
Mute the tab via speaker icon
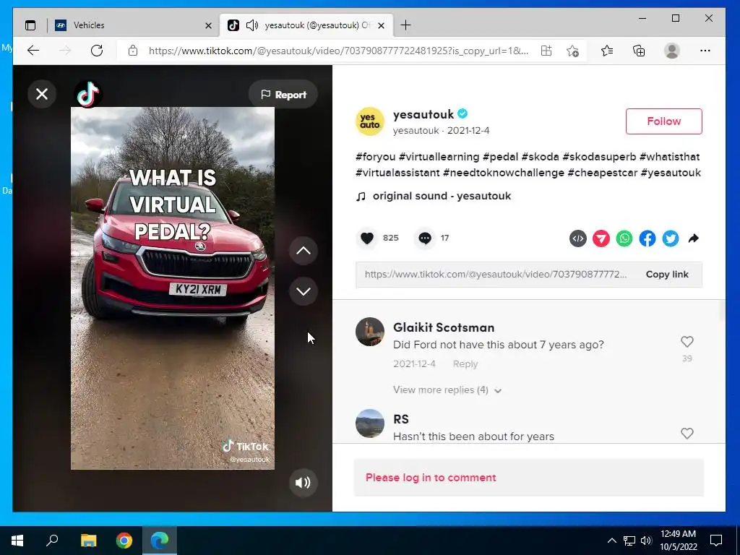coord(252,25)
